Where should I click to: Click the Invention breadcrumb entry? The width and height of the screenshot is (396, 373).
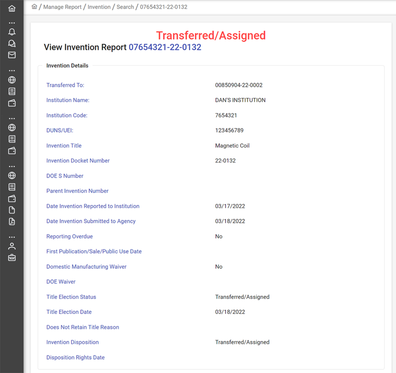coord(99,7)
